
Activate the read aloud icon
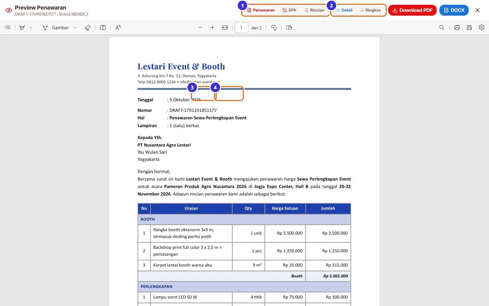coord(118,28)
